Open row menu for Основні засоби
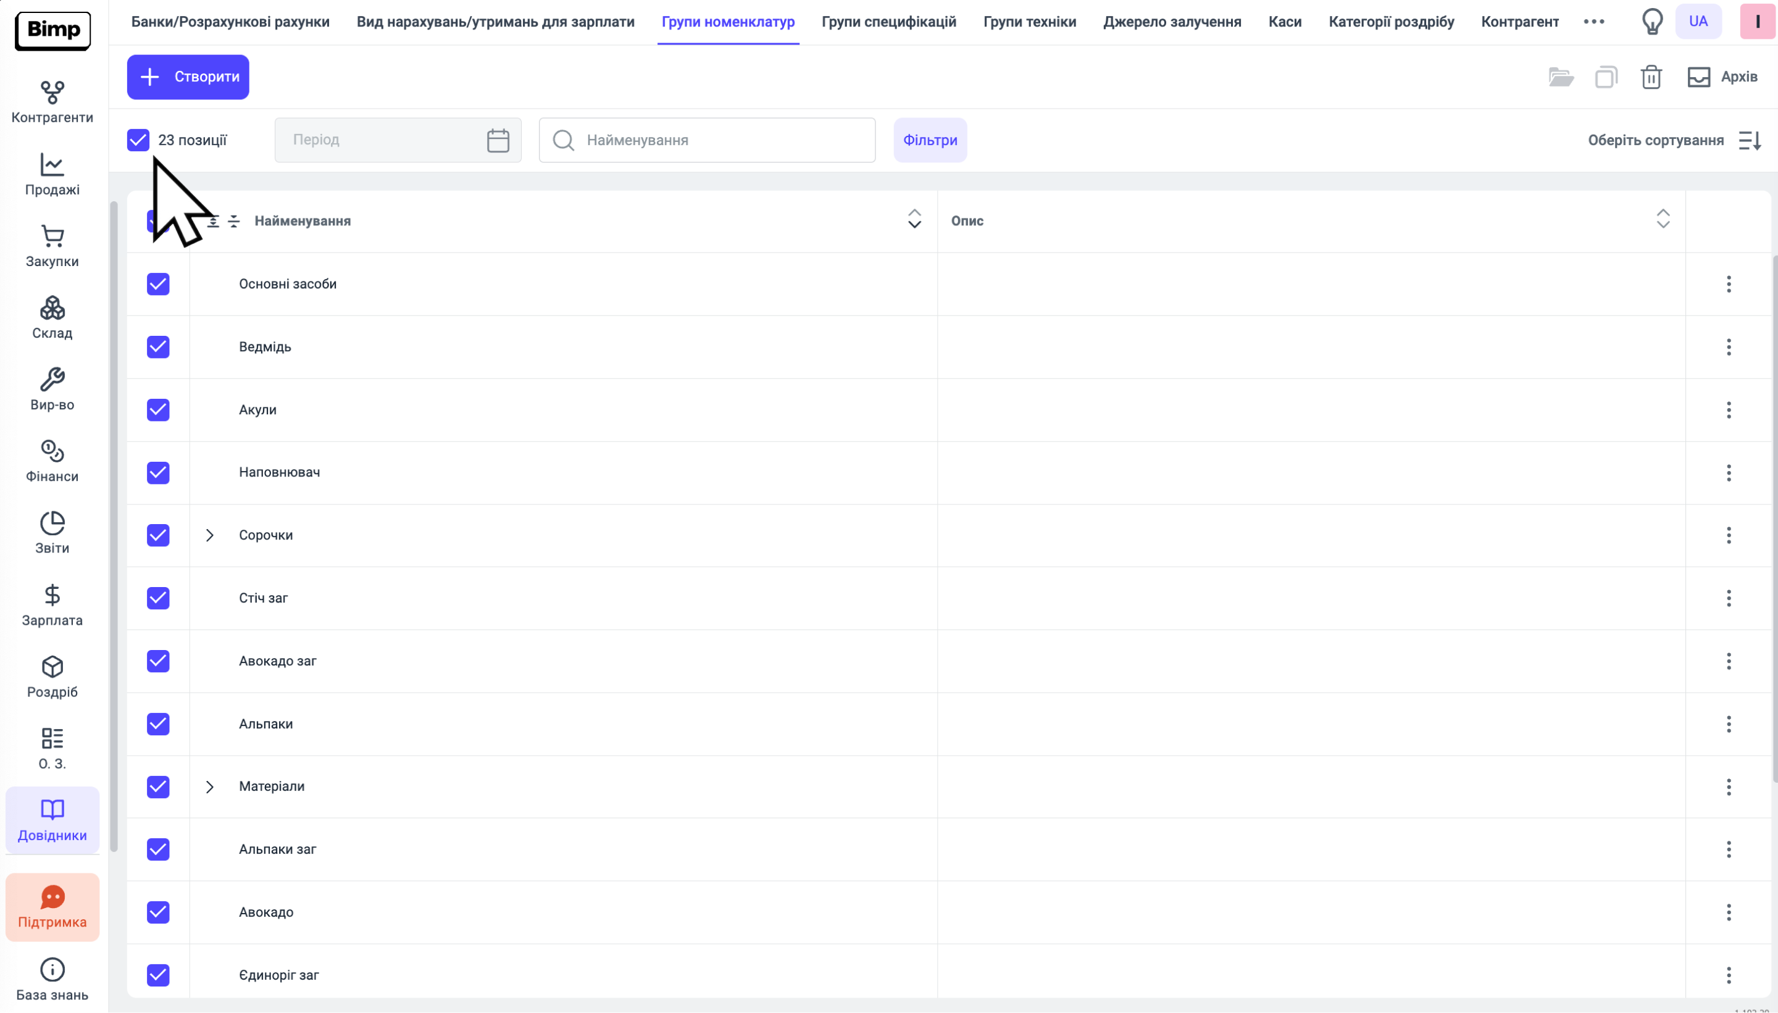 click(1729, 284)
